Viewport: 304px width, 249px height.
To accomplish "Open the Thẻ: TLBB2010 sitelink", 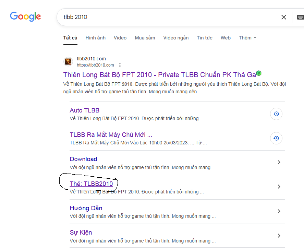I will click(x=91, y=183).
